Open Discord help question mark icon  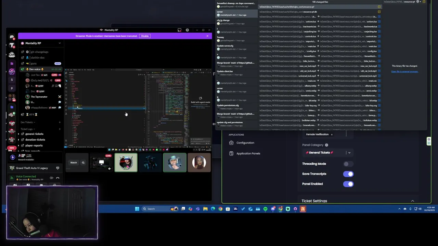pos(187,30)
